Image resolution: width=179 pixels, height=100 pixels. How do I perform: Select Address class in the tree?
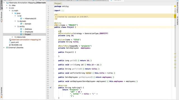(x=28, y=29)
